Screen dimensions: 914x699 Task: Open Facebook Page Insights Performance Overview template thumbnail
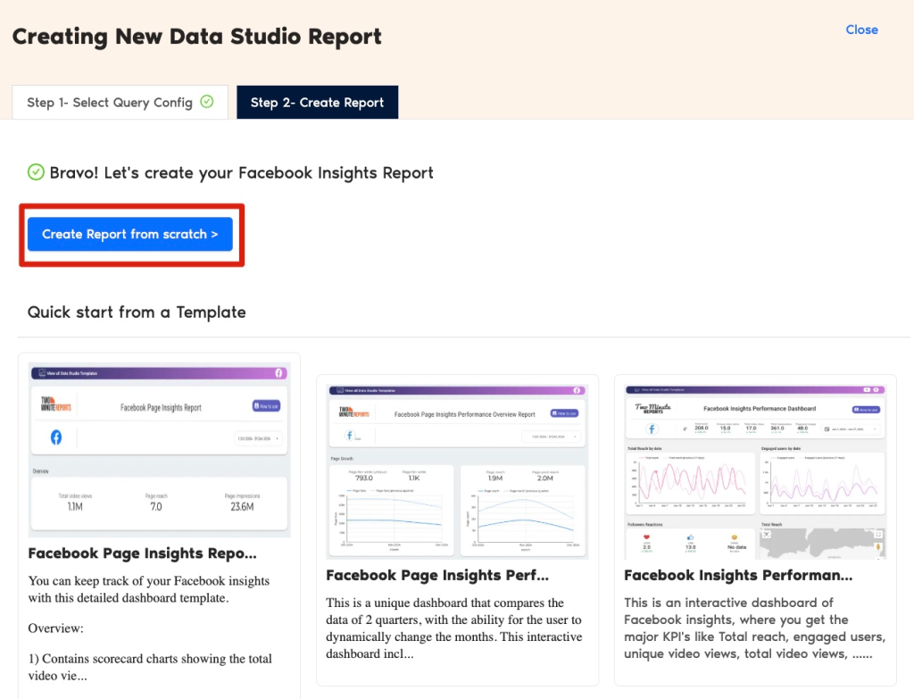(458, 471)
